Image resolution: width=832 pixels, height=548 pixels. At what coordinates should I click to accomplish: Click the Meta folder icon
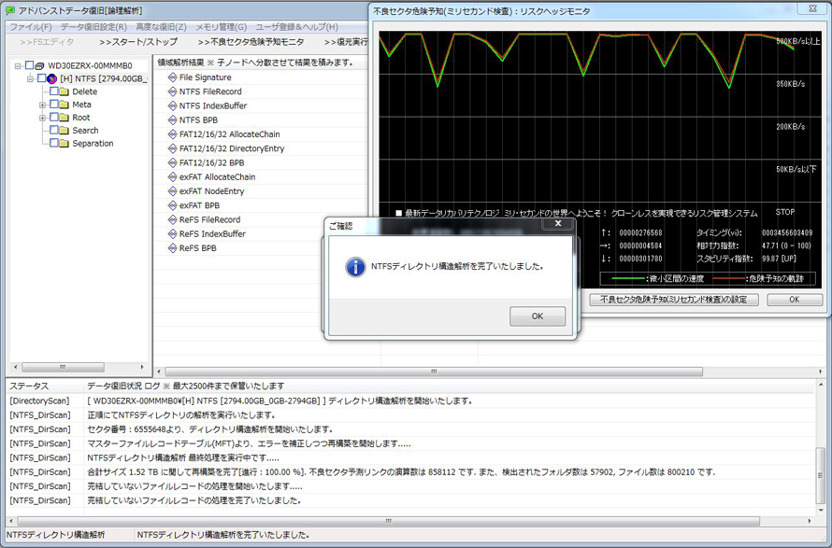[x=65, y=105]
